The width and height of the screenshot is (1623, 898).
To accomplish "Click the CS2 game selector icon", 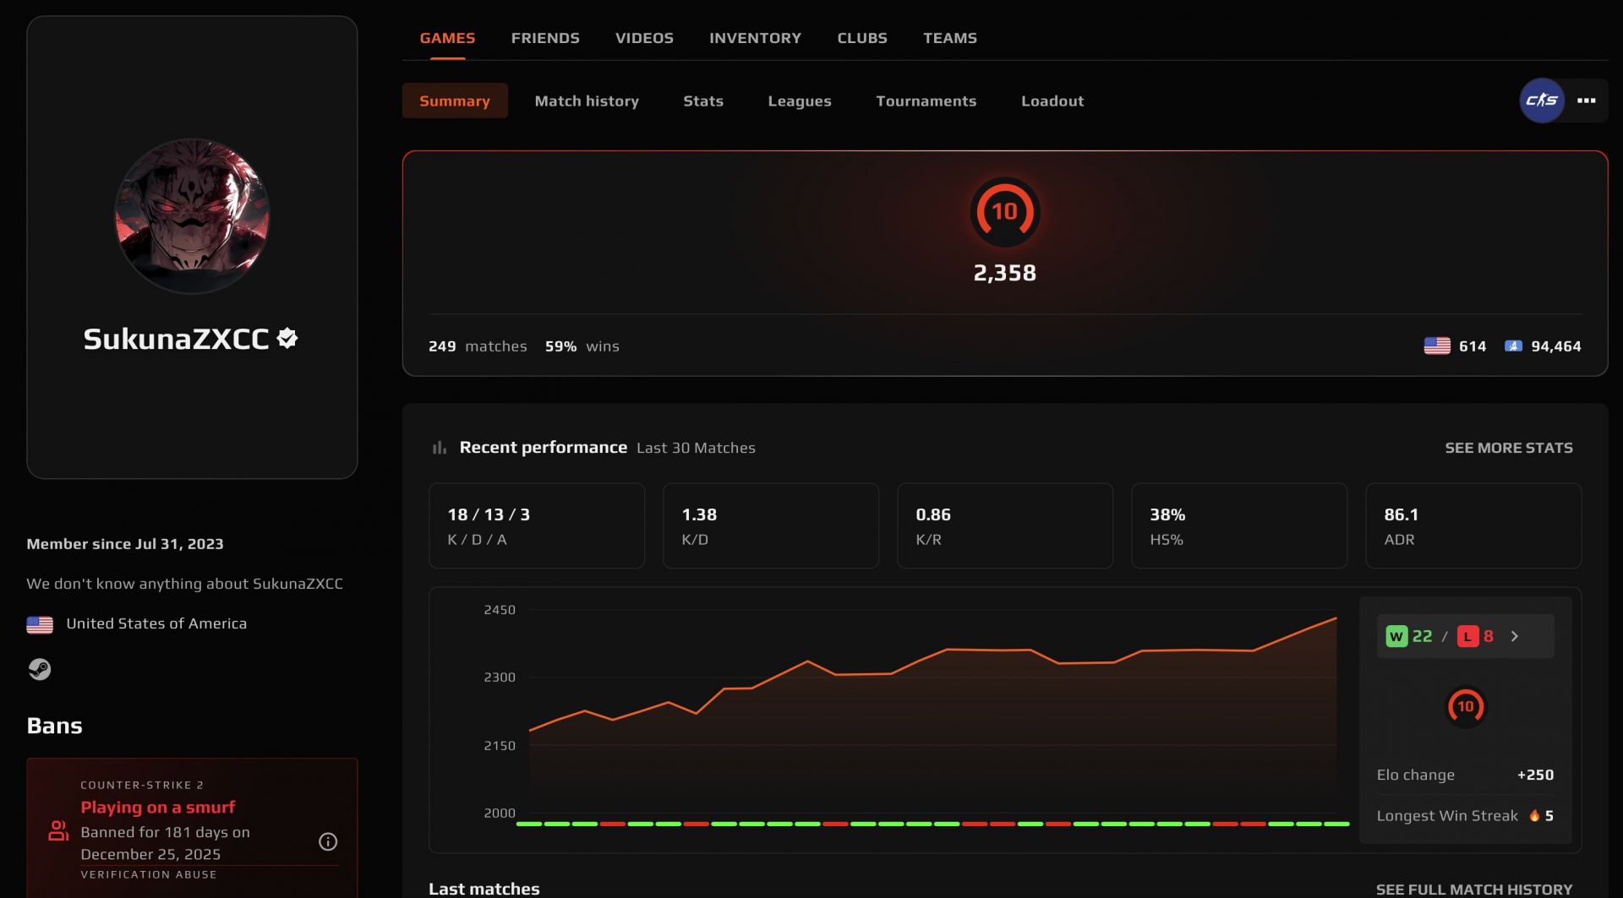I will pyautogui.click(x=1541, y=101).
